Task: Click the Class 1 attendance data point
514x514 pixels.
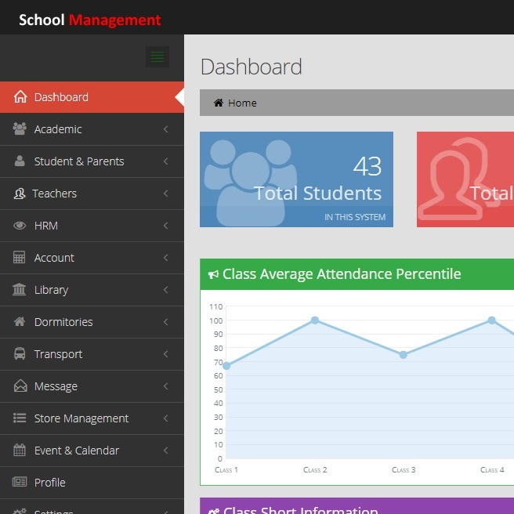Action: coord(226,365)
